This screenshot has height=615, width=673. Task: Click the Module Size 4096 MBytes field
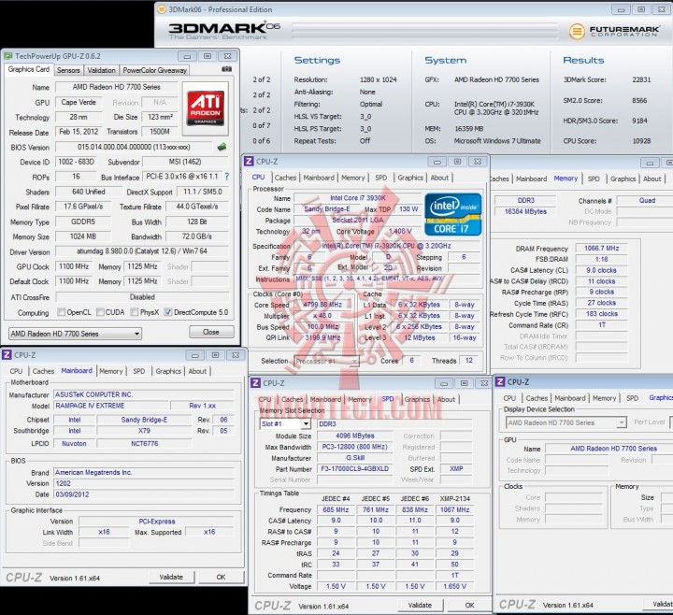(354, 436)
